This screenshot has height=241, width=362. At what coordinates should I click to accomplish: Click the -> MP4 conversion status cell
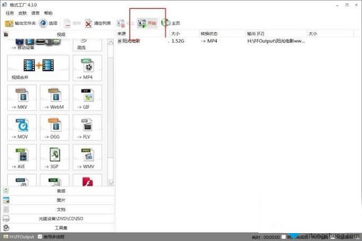[x=209, y=41]
